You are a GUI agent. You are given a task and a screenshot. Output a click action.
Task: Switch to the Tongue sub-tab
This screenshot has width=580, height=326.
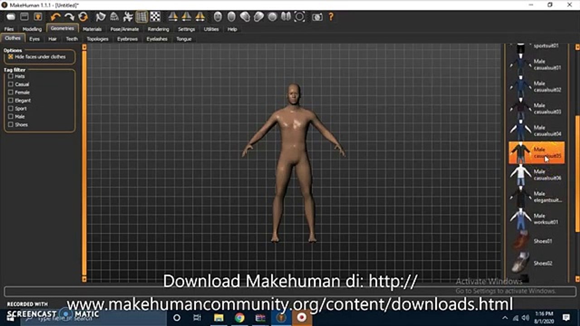pyautogui.click(x=184, y=39)
